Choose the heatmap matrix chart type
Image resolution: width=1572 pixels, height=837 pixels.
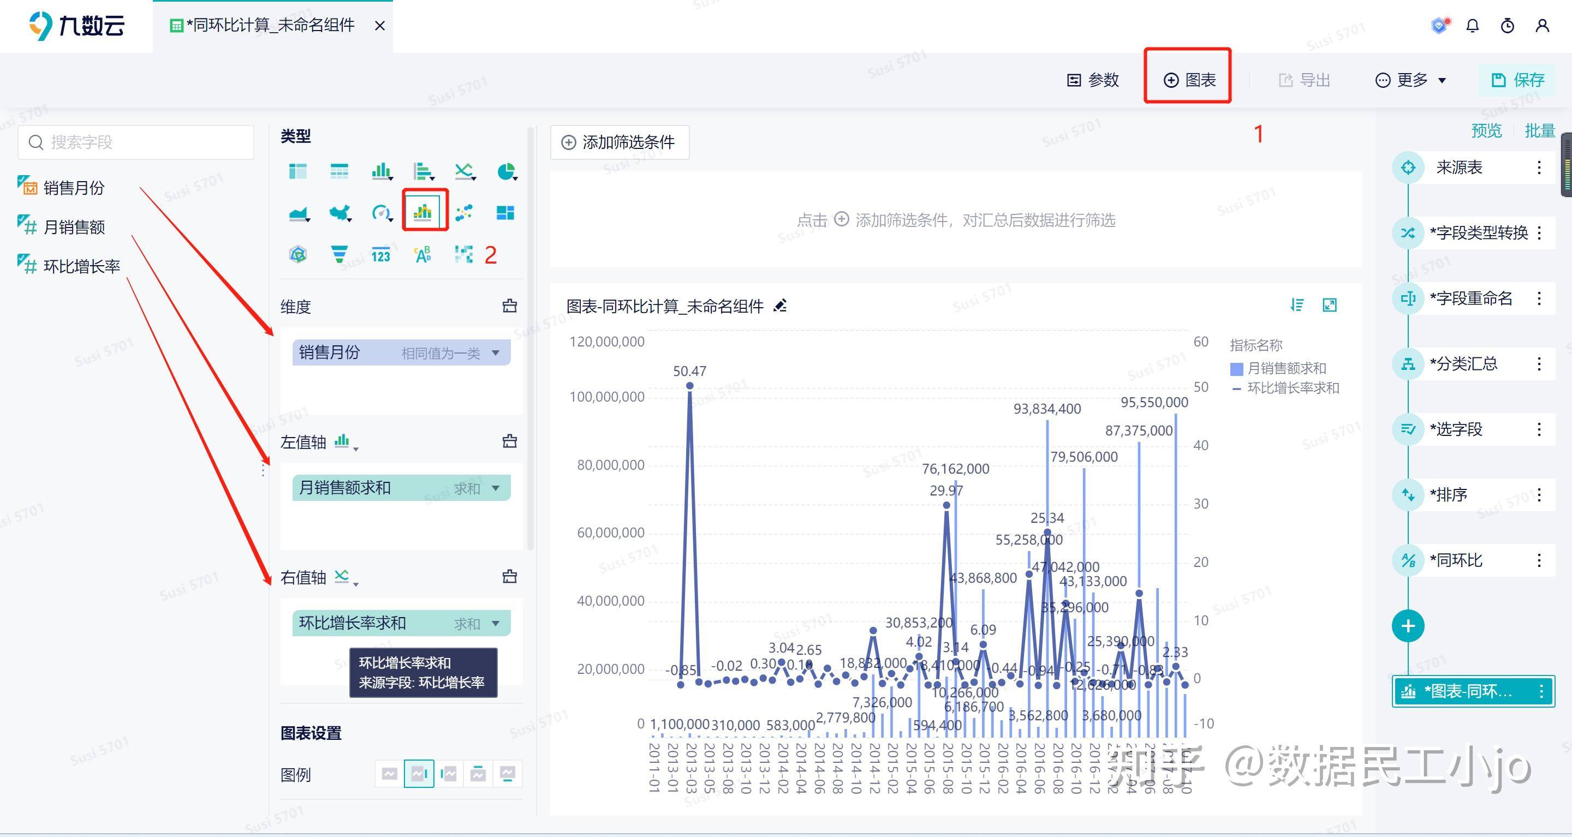[464, 254]
